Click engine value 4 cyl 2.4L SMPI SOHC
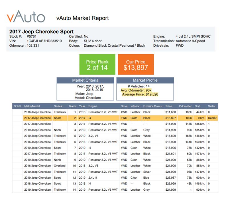228x208 pixels. pos(193,36)
